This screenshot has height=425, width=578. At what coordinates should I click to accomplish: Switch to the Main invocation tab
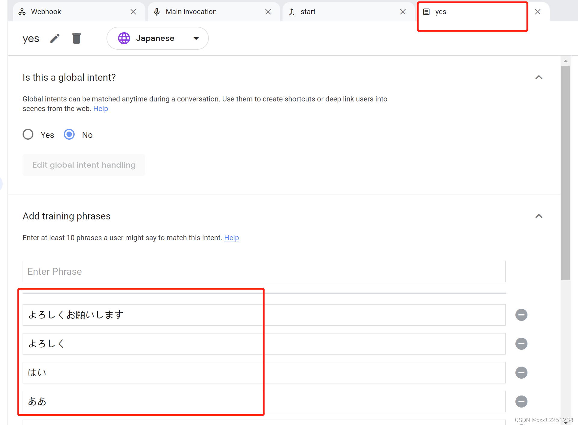pos(191,12)
